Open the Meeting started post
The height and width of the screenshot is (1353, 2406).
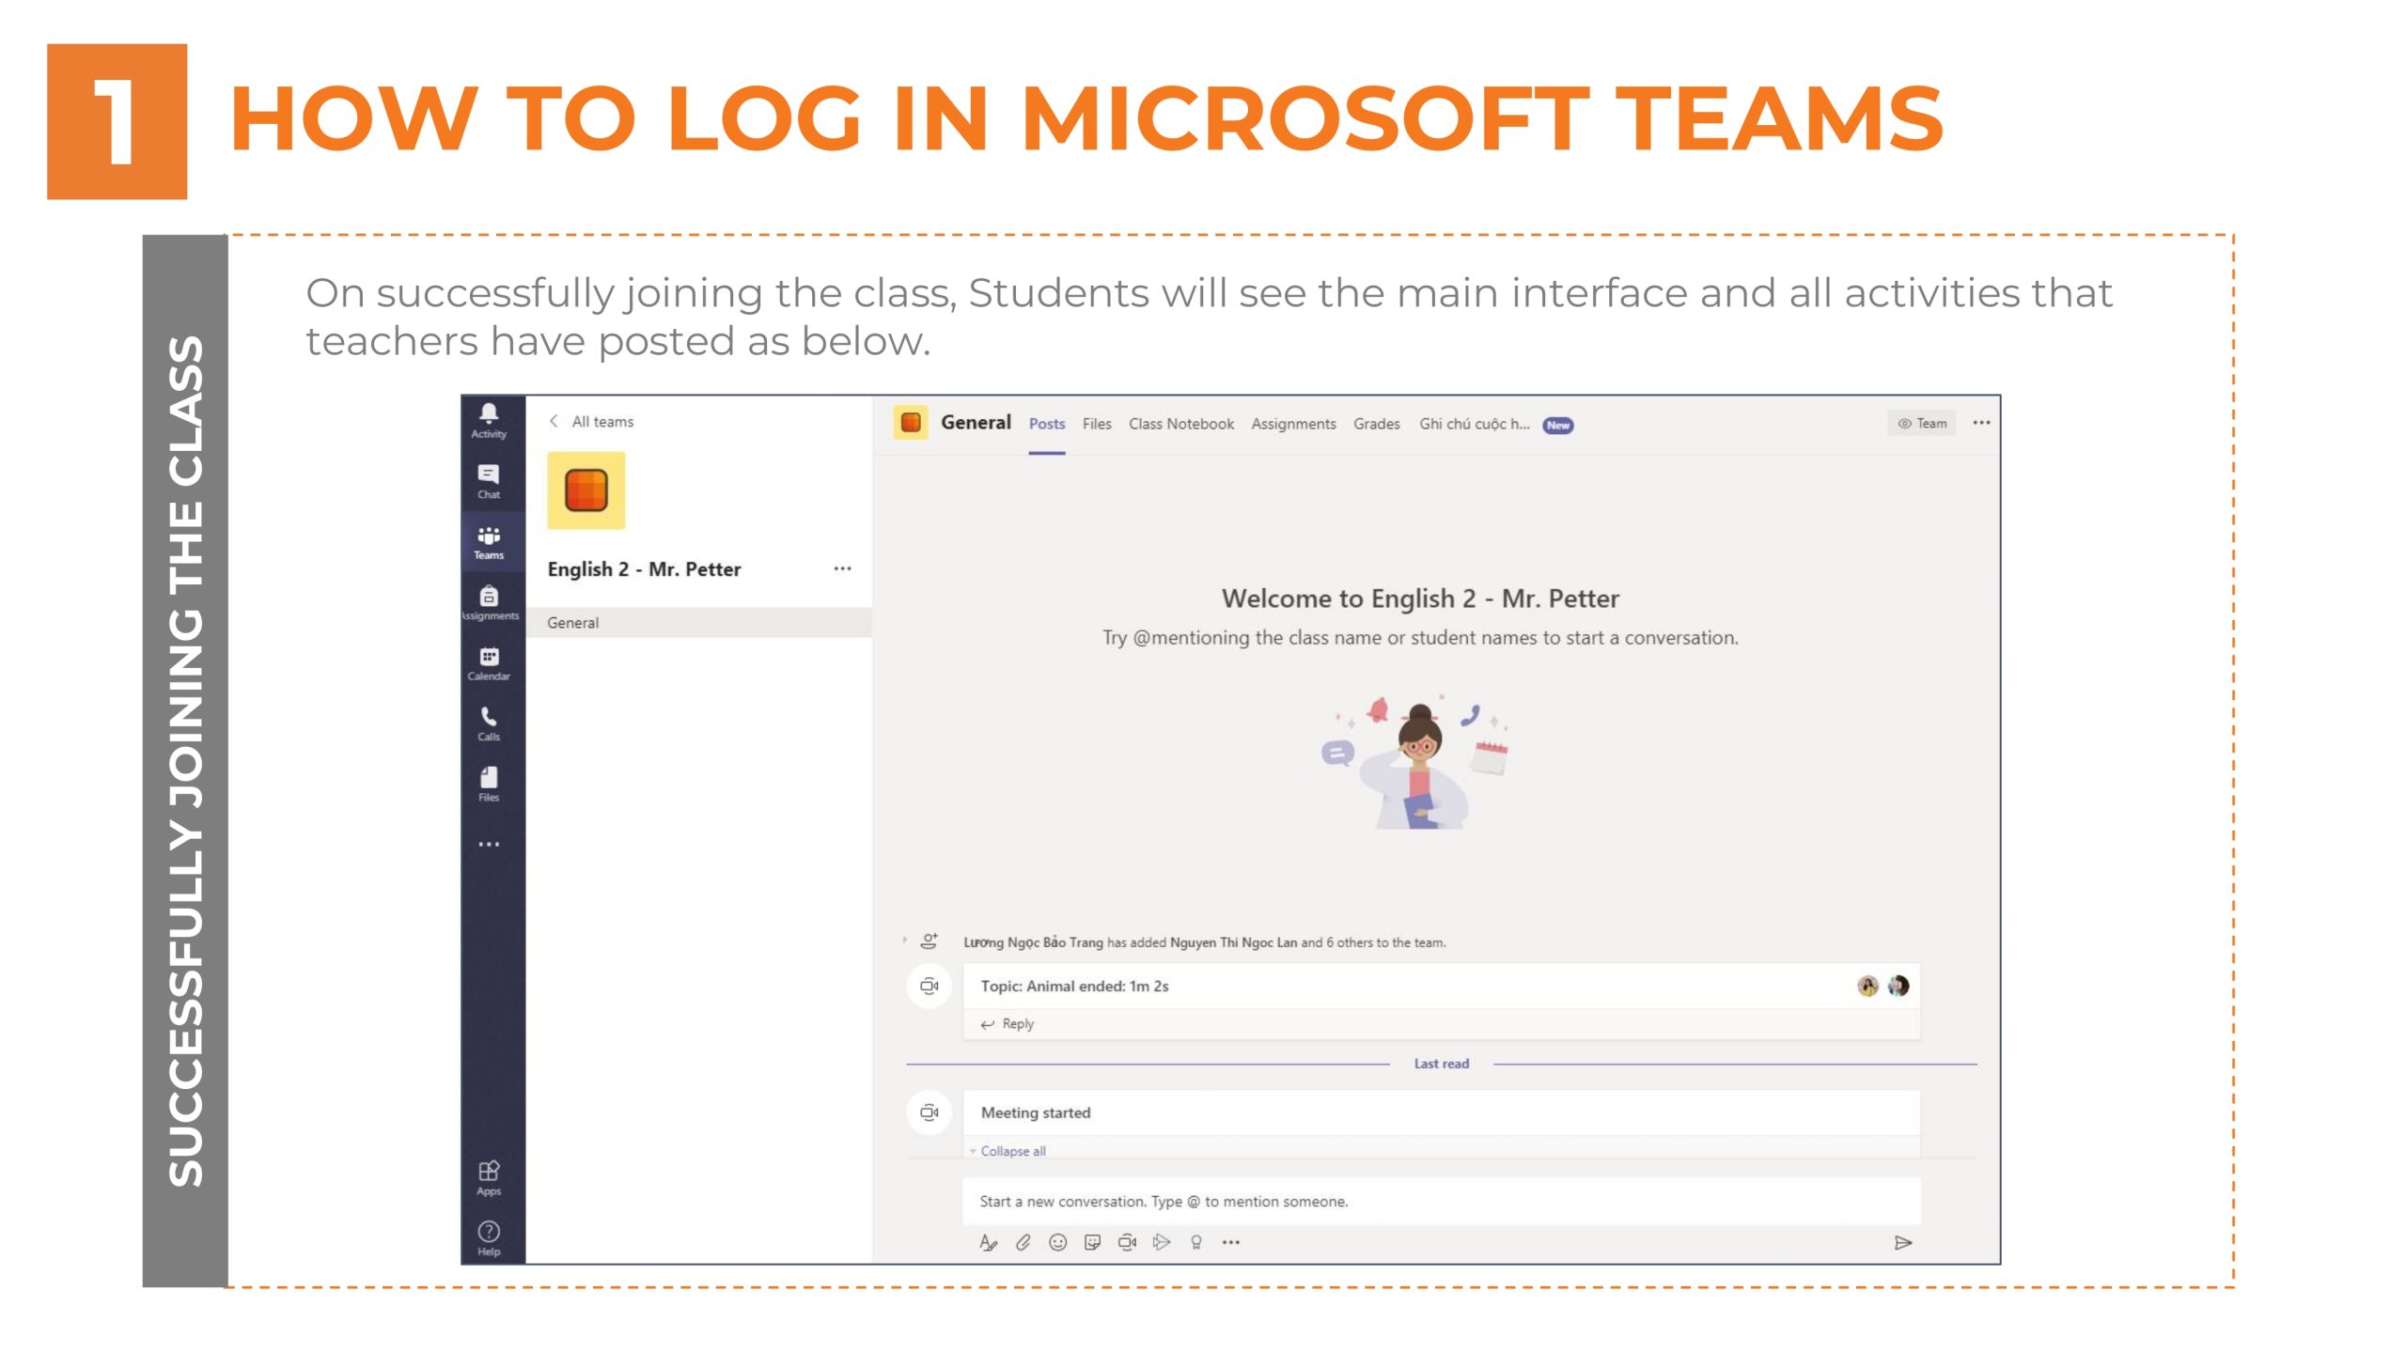tap(1442, 1112)
